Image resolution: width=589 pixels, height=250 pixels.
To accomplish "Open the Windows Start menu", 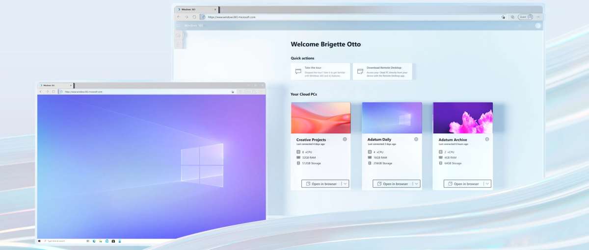I will point(39,241).
